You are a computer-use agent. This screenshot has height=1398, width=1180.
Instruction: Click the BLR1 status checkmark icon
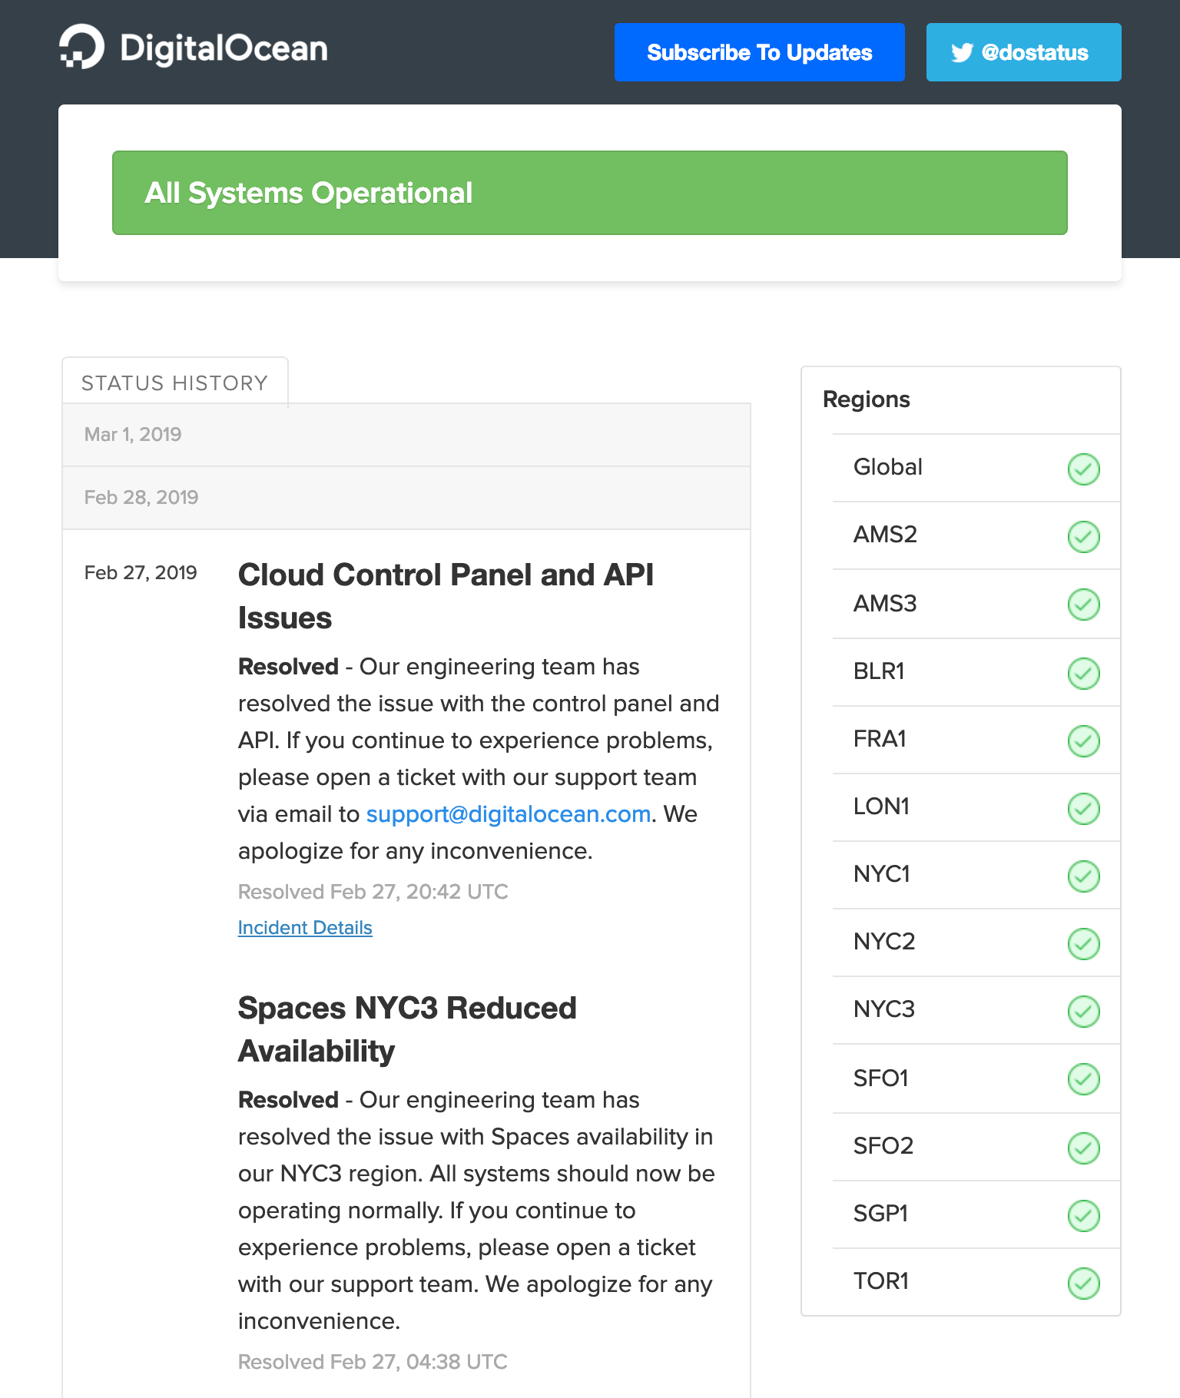pyautogui.click(x=1083, y=673)
